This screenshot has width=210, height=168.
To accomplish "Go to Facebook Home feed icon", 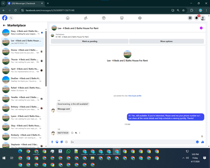I will (68, 18).
